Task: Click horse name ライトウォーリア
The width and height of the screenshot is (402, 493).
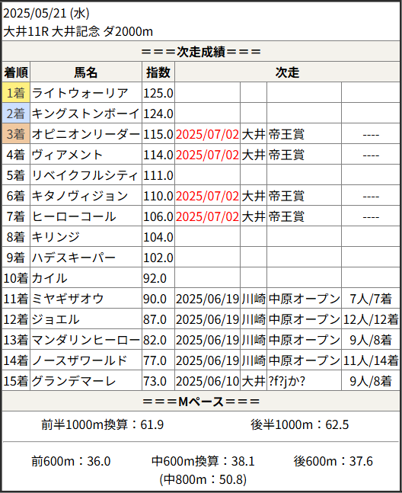Action: (80, 93)
